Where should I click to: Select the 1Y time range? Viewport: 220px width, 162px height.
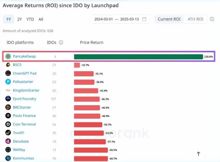coord(8,19)
